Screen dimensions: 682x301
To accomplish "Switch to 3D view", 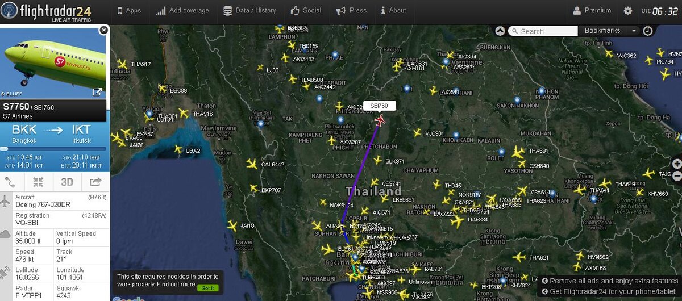I will pos(67,182).
